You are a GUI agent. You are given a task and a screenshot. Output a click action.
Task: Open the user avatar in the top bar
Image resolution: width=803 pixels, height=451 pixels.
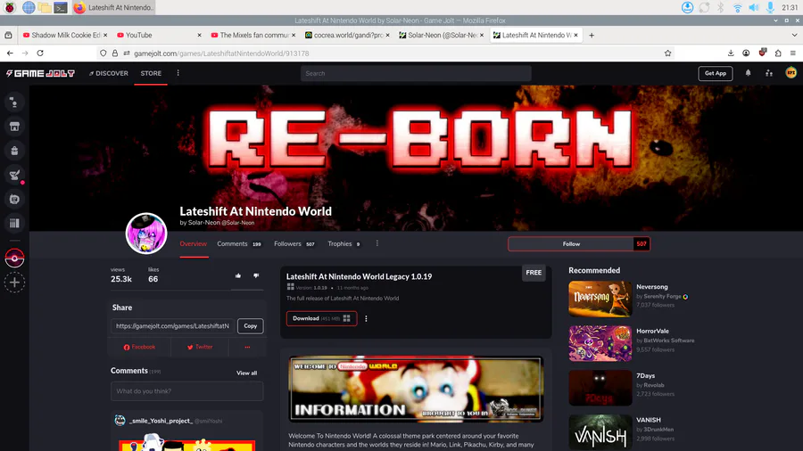(791, 73)
